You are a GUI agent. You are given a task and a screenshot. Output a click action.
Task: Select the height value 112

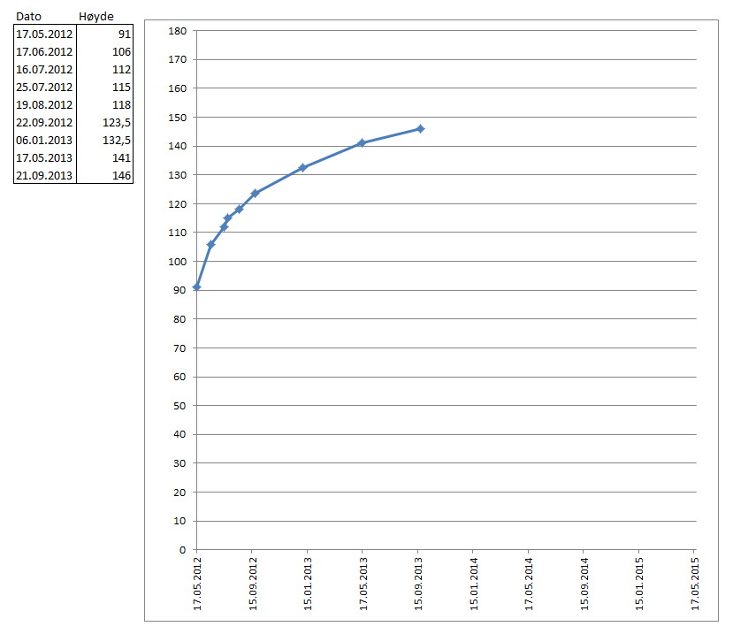tap(121, 70)
